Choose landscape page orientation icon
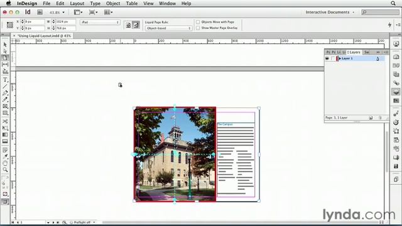Viewport: 402px width, 226px height. point(136,25)
